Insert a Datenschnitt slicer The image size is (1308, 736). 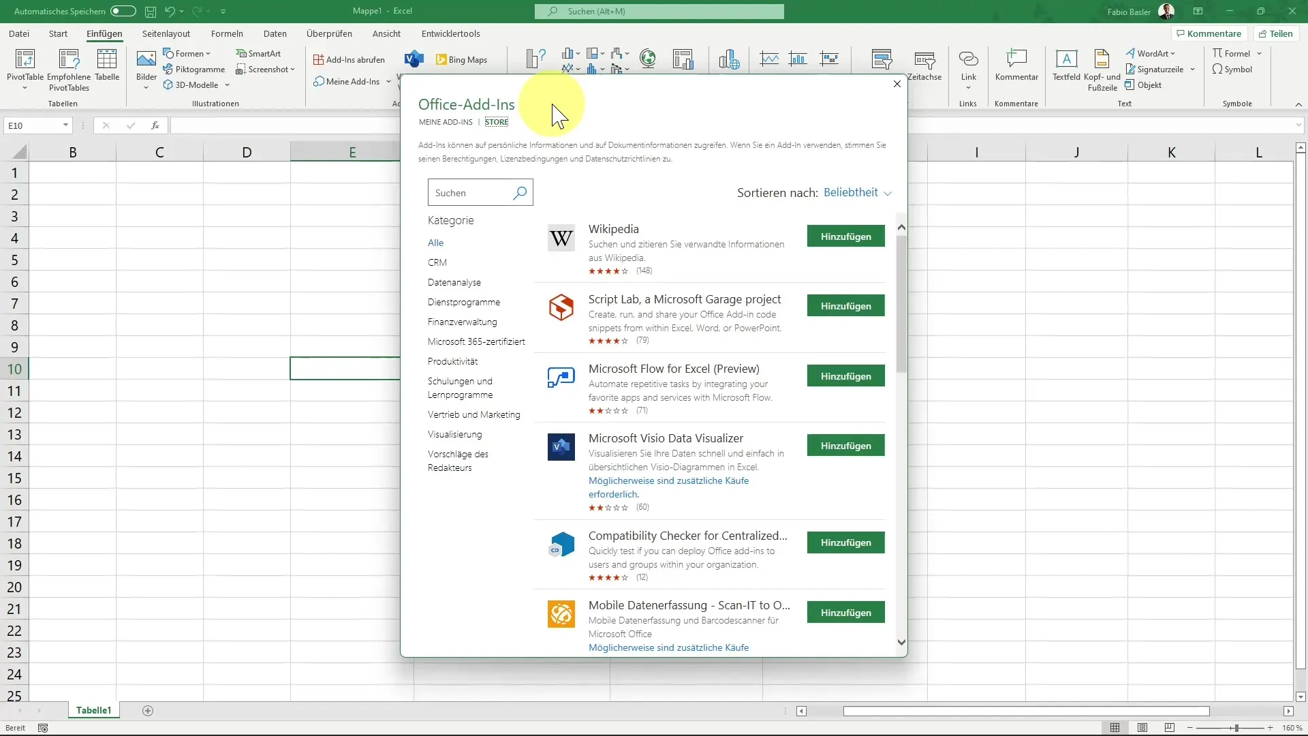pos(882,59)
